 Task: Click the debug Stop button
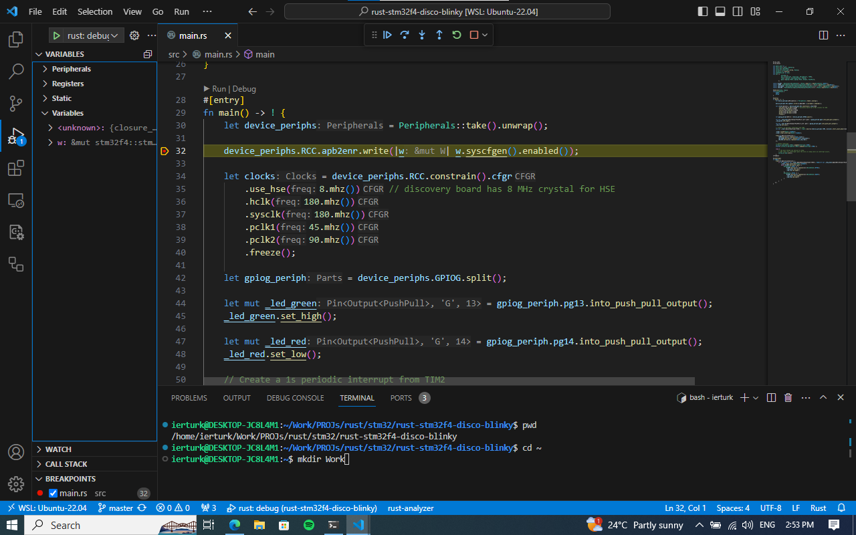[x=474, y=35]
